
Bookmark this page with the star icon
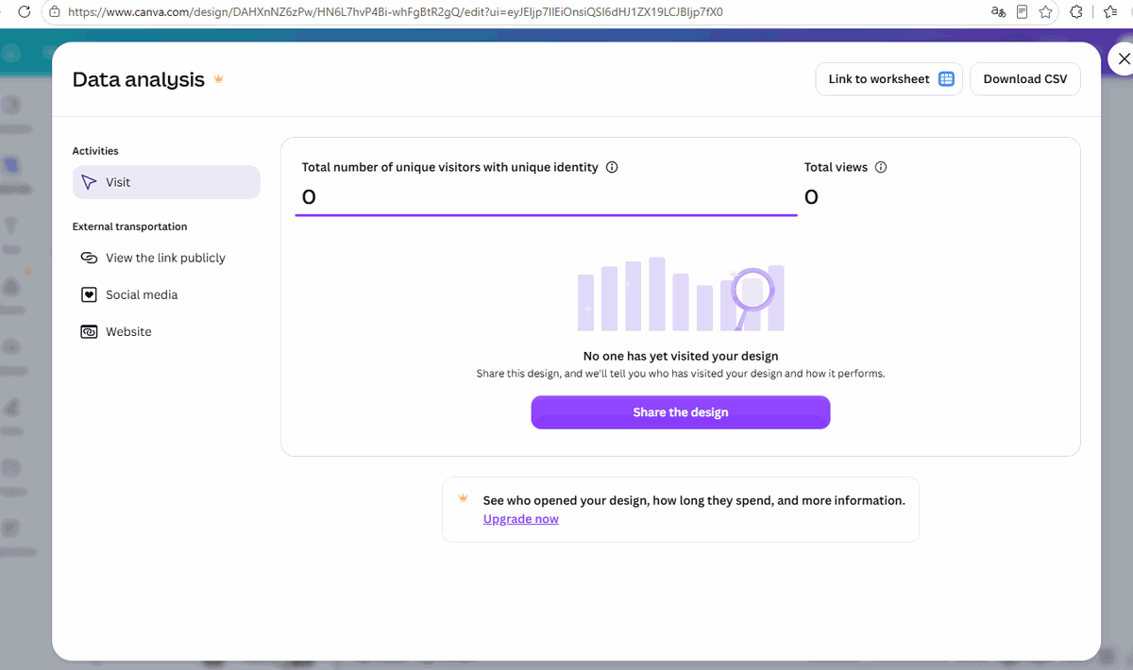(1046, 12)
